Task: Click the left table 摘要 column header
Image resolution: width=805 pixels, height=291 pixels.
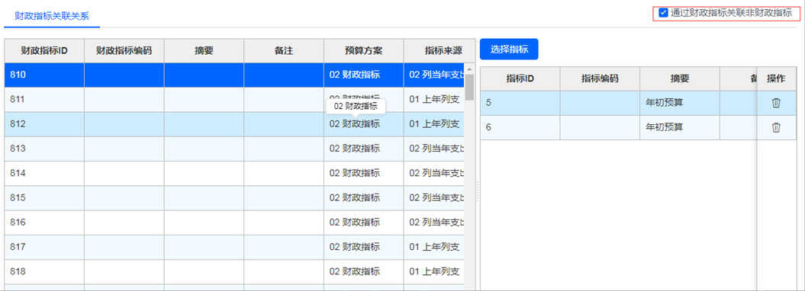Action: [204, 51]
